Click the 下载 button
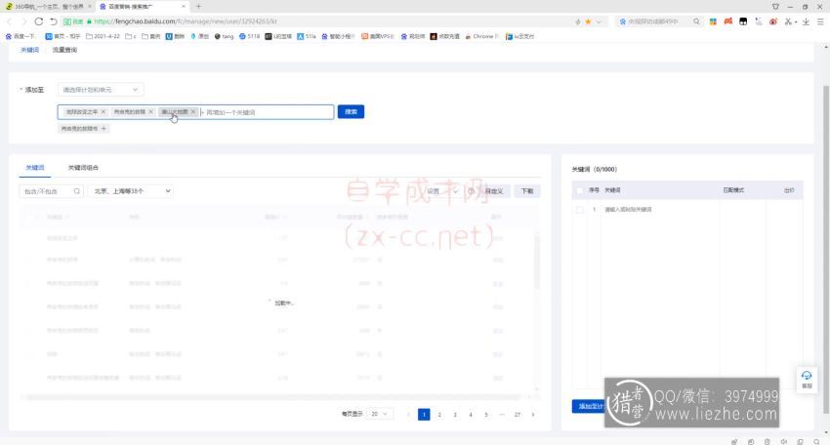The width and height of the screenshot is (830, 445). [527, 191]
